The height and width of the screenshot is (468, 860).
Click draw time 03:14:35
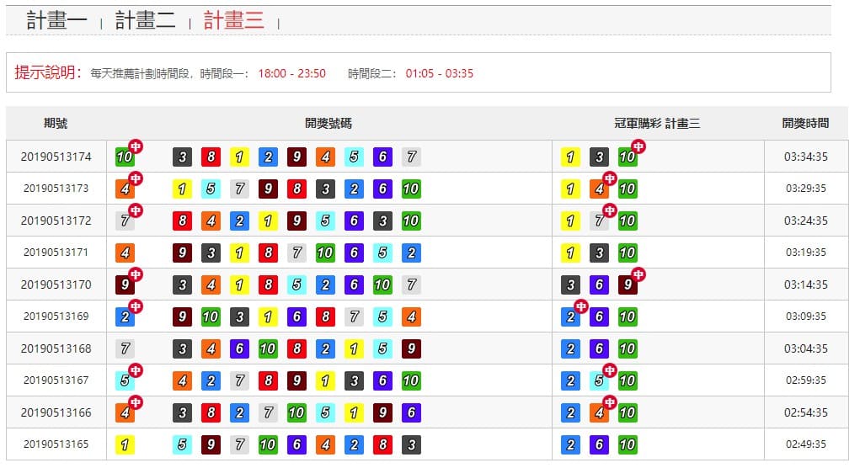coord(806,285)
